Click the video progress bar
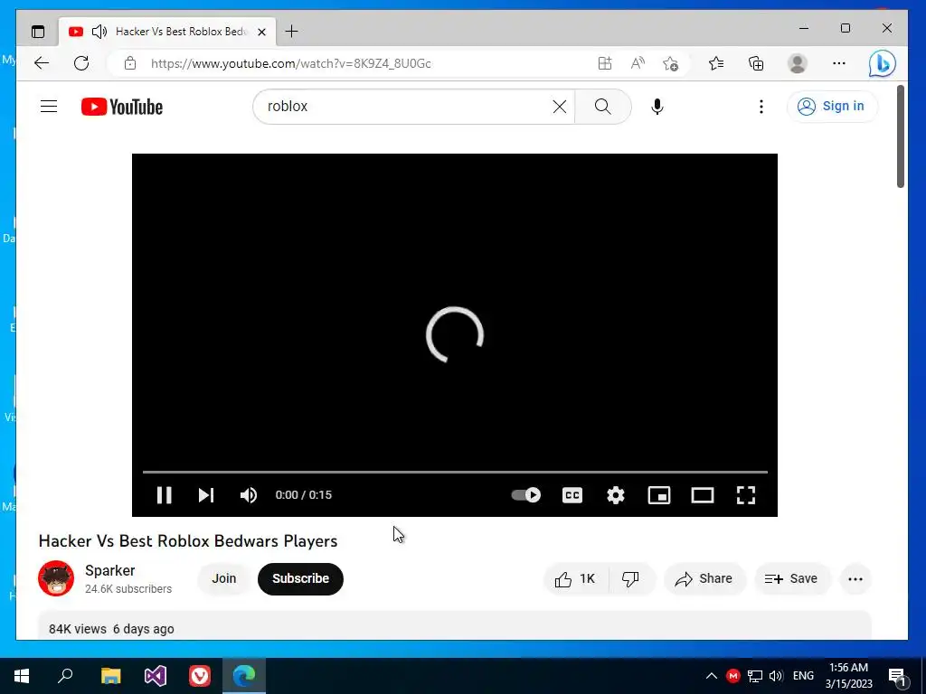Viewport: 926px width, 694px height. 455,472
